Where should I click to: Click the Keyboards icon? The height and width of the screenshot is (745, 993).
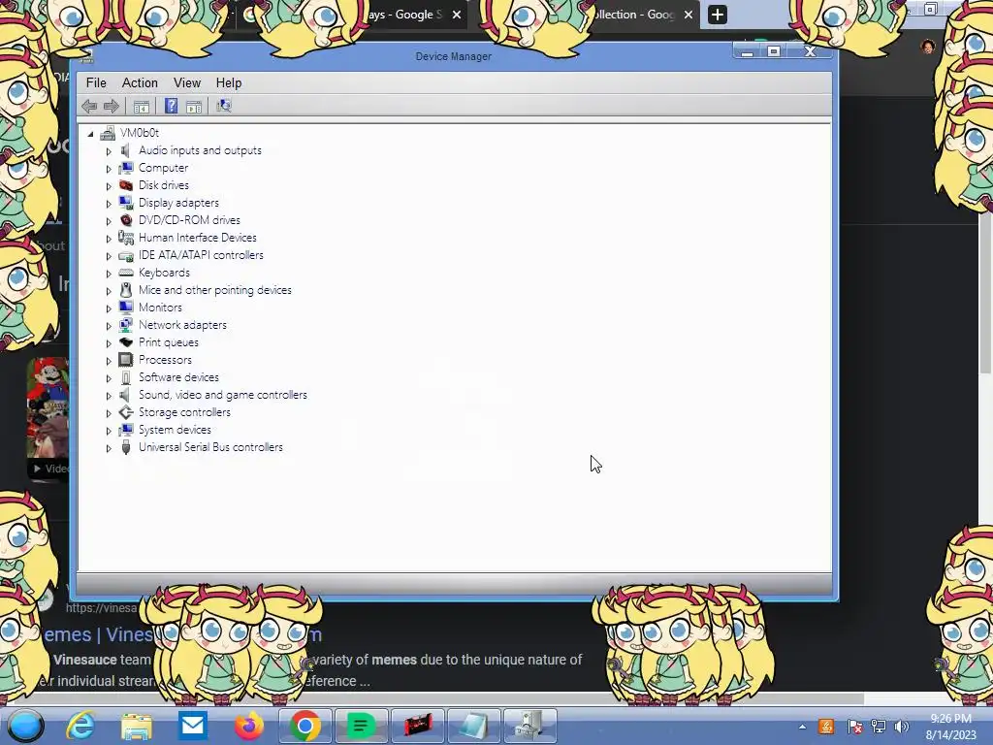(x=126, y=273)
